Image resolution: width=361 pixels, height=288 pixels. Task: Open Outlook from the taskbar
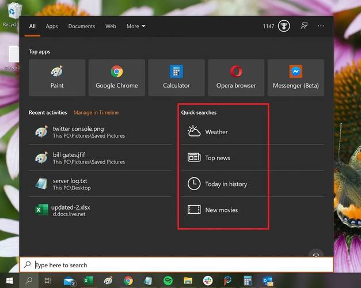pyautogui.click(x=268, y=281)
